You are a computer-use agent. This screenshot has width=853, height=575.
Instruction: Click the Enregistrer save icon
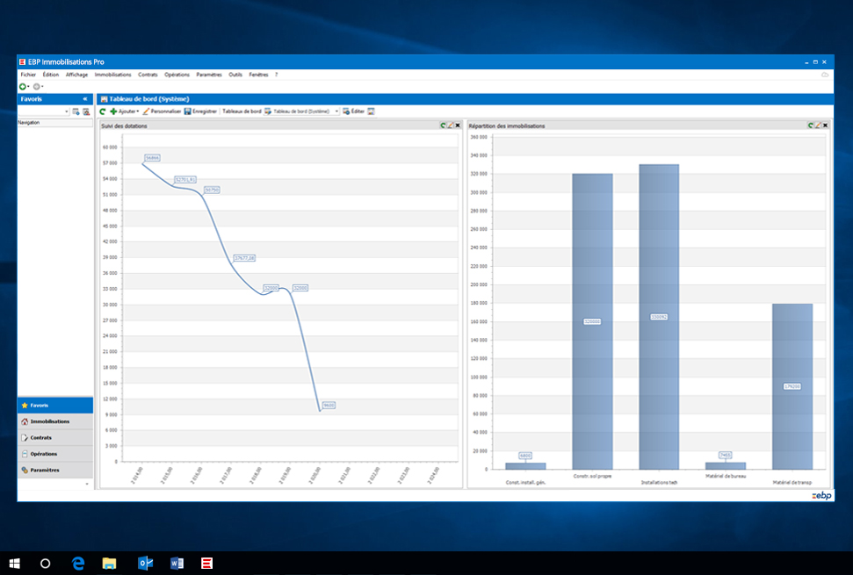(x=188, y=111)
